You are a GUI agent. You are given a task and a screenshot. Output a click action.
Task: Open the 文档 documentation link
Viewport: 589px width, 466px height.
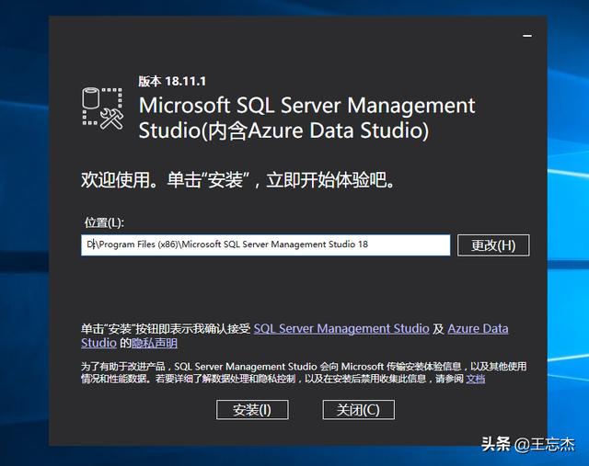pos(475,378)
